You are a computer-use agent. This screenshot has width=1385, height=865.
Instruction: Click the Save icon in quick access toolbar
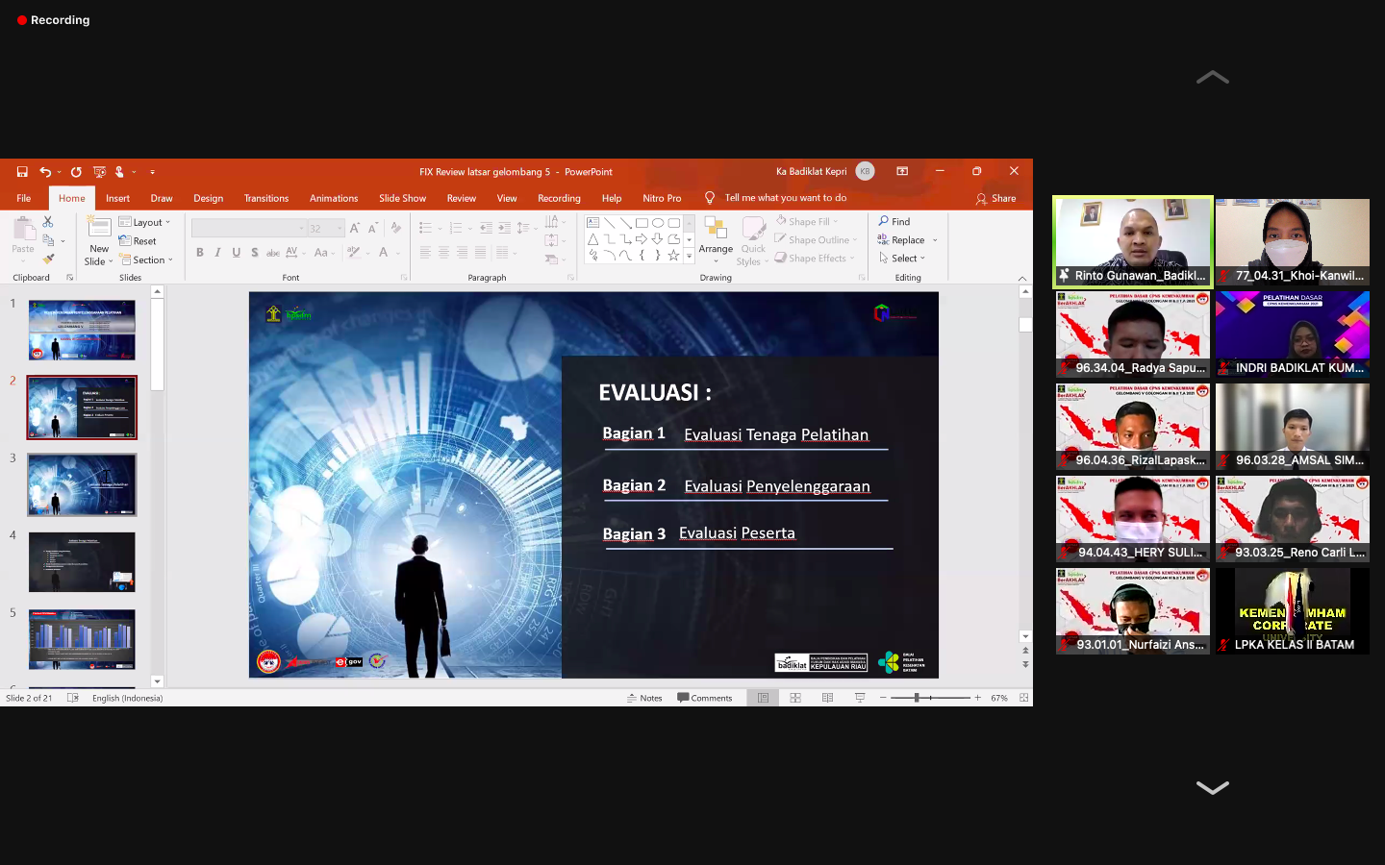click(22, 172)
